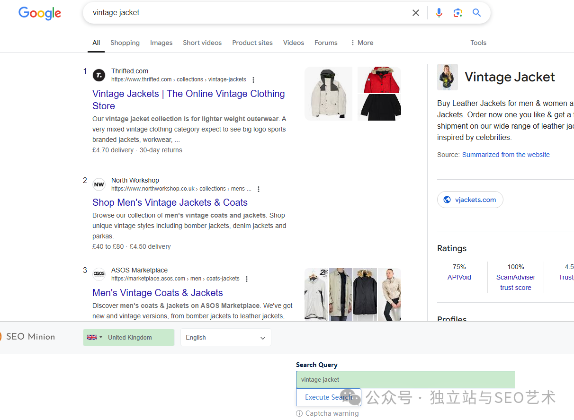Click the Google search input with 'vintage jacket'

[246, 13]
